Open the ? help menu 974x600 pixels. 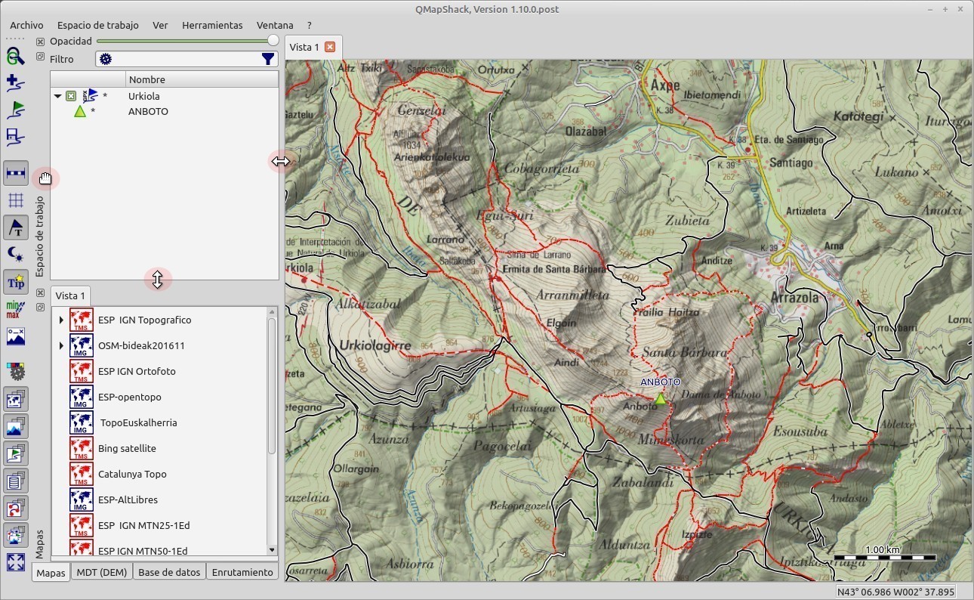coord(309,25)
